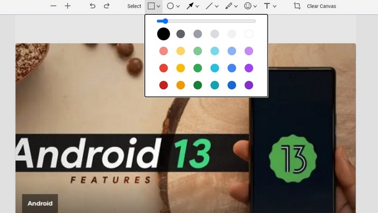Pick the dark purple color swatch
The width and height of the screenshot is (378, 213).
tap(249, 85)
